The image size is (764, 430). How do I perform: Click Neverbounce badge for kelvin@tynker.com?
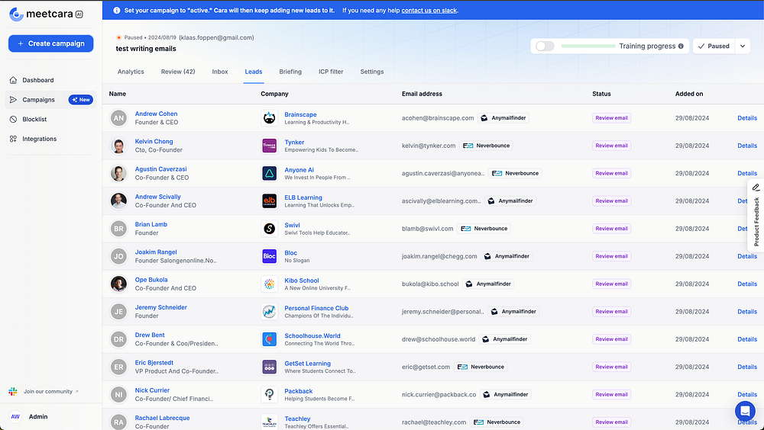coord(486,146)
